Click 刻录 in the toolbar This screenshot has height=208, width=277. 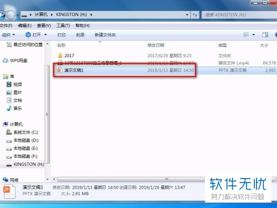click(x=80, y=35)
